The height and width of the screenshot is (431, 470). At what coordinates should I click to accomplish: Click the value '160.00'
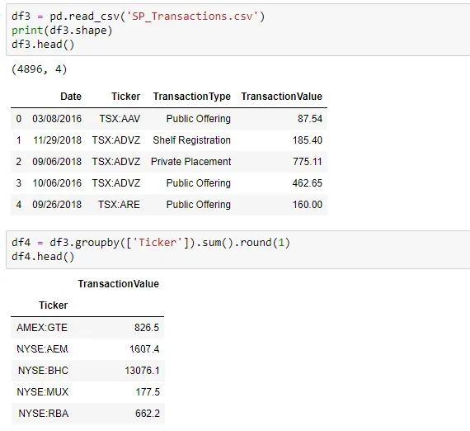(x=308, y=205)
